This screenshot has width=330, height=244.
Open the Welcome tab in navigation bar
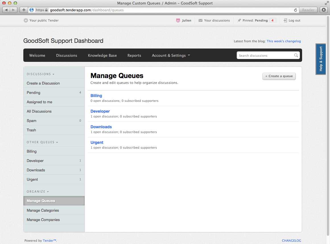click(x=37, y=55)
